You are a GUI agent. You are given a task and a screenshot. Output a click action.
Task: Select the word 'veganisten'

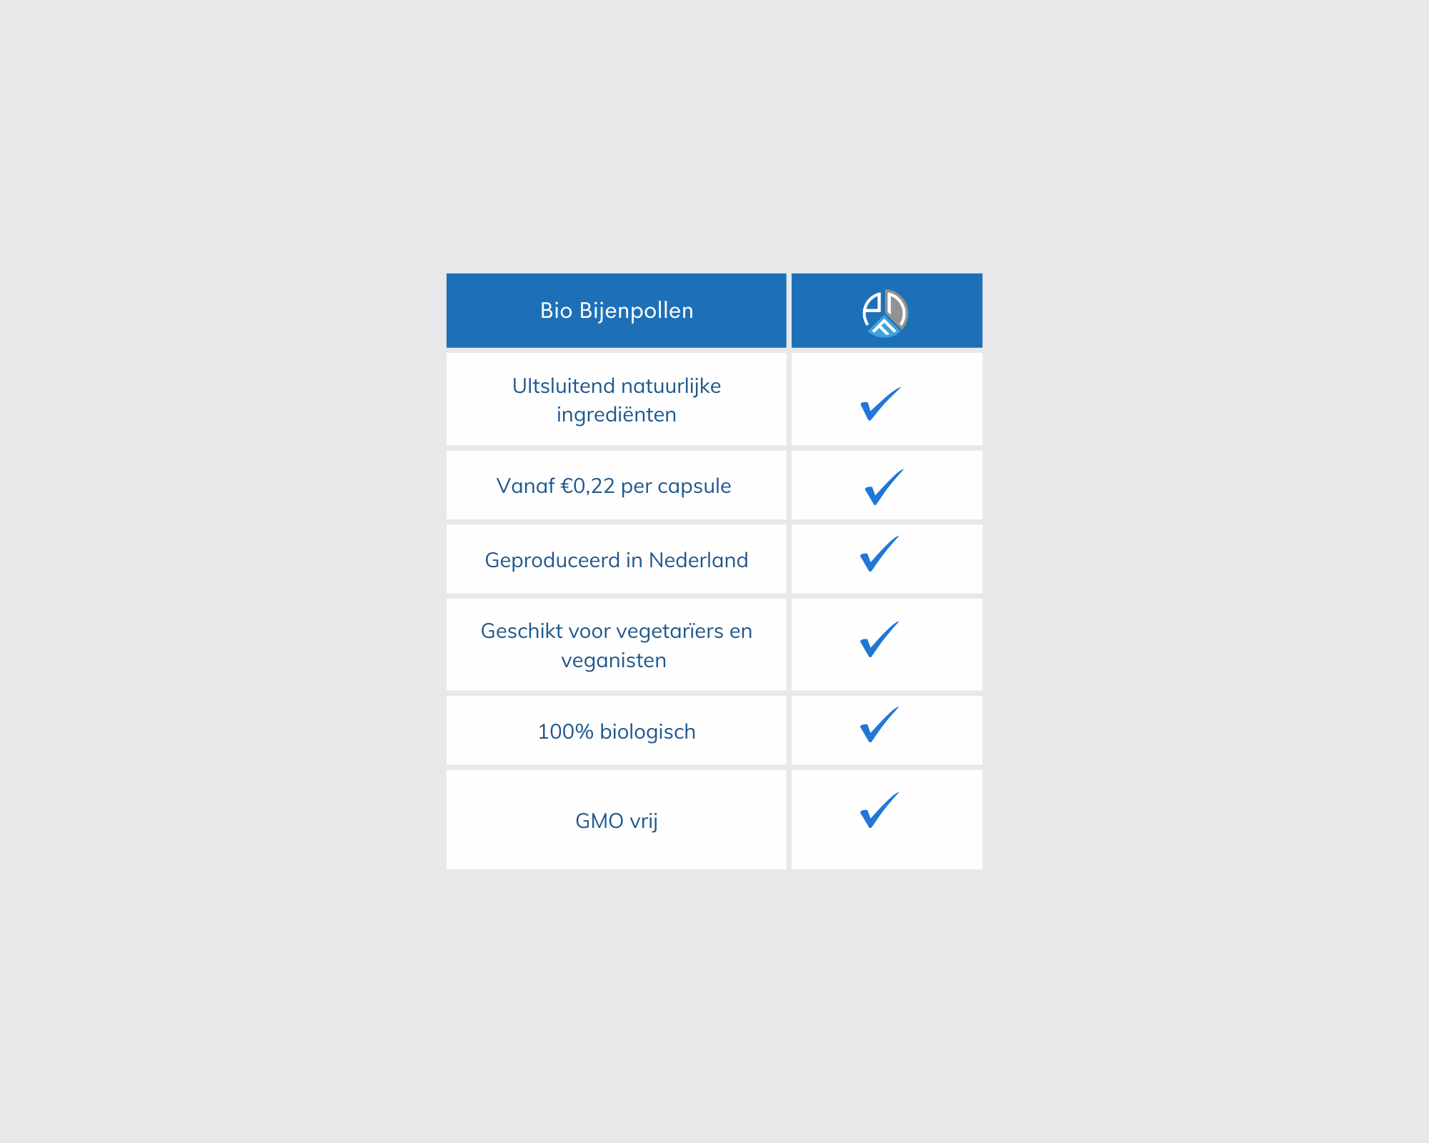click(x=614, y=660)
